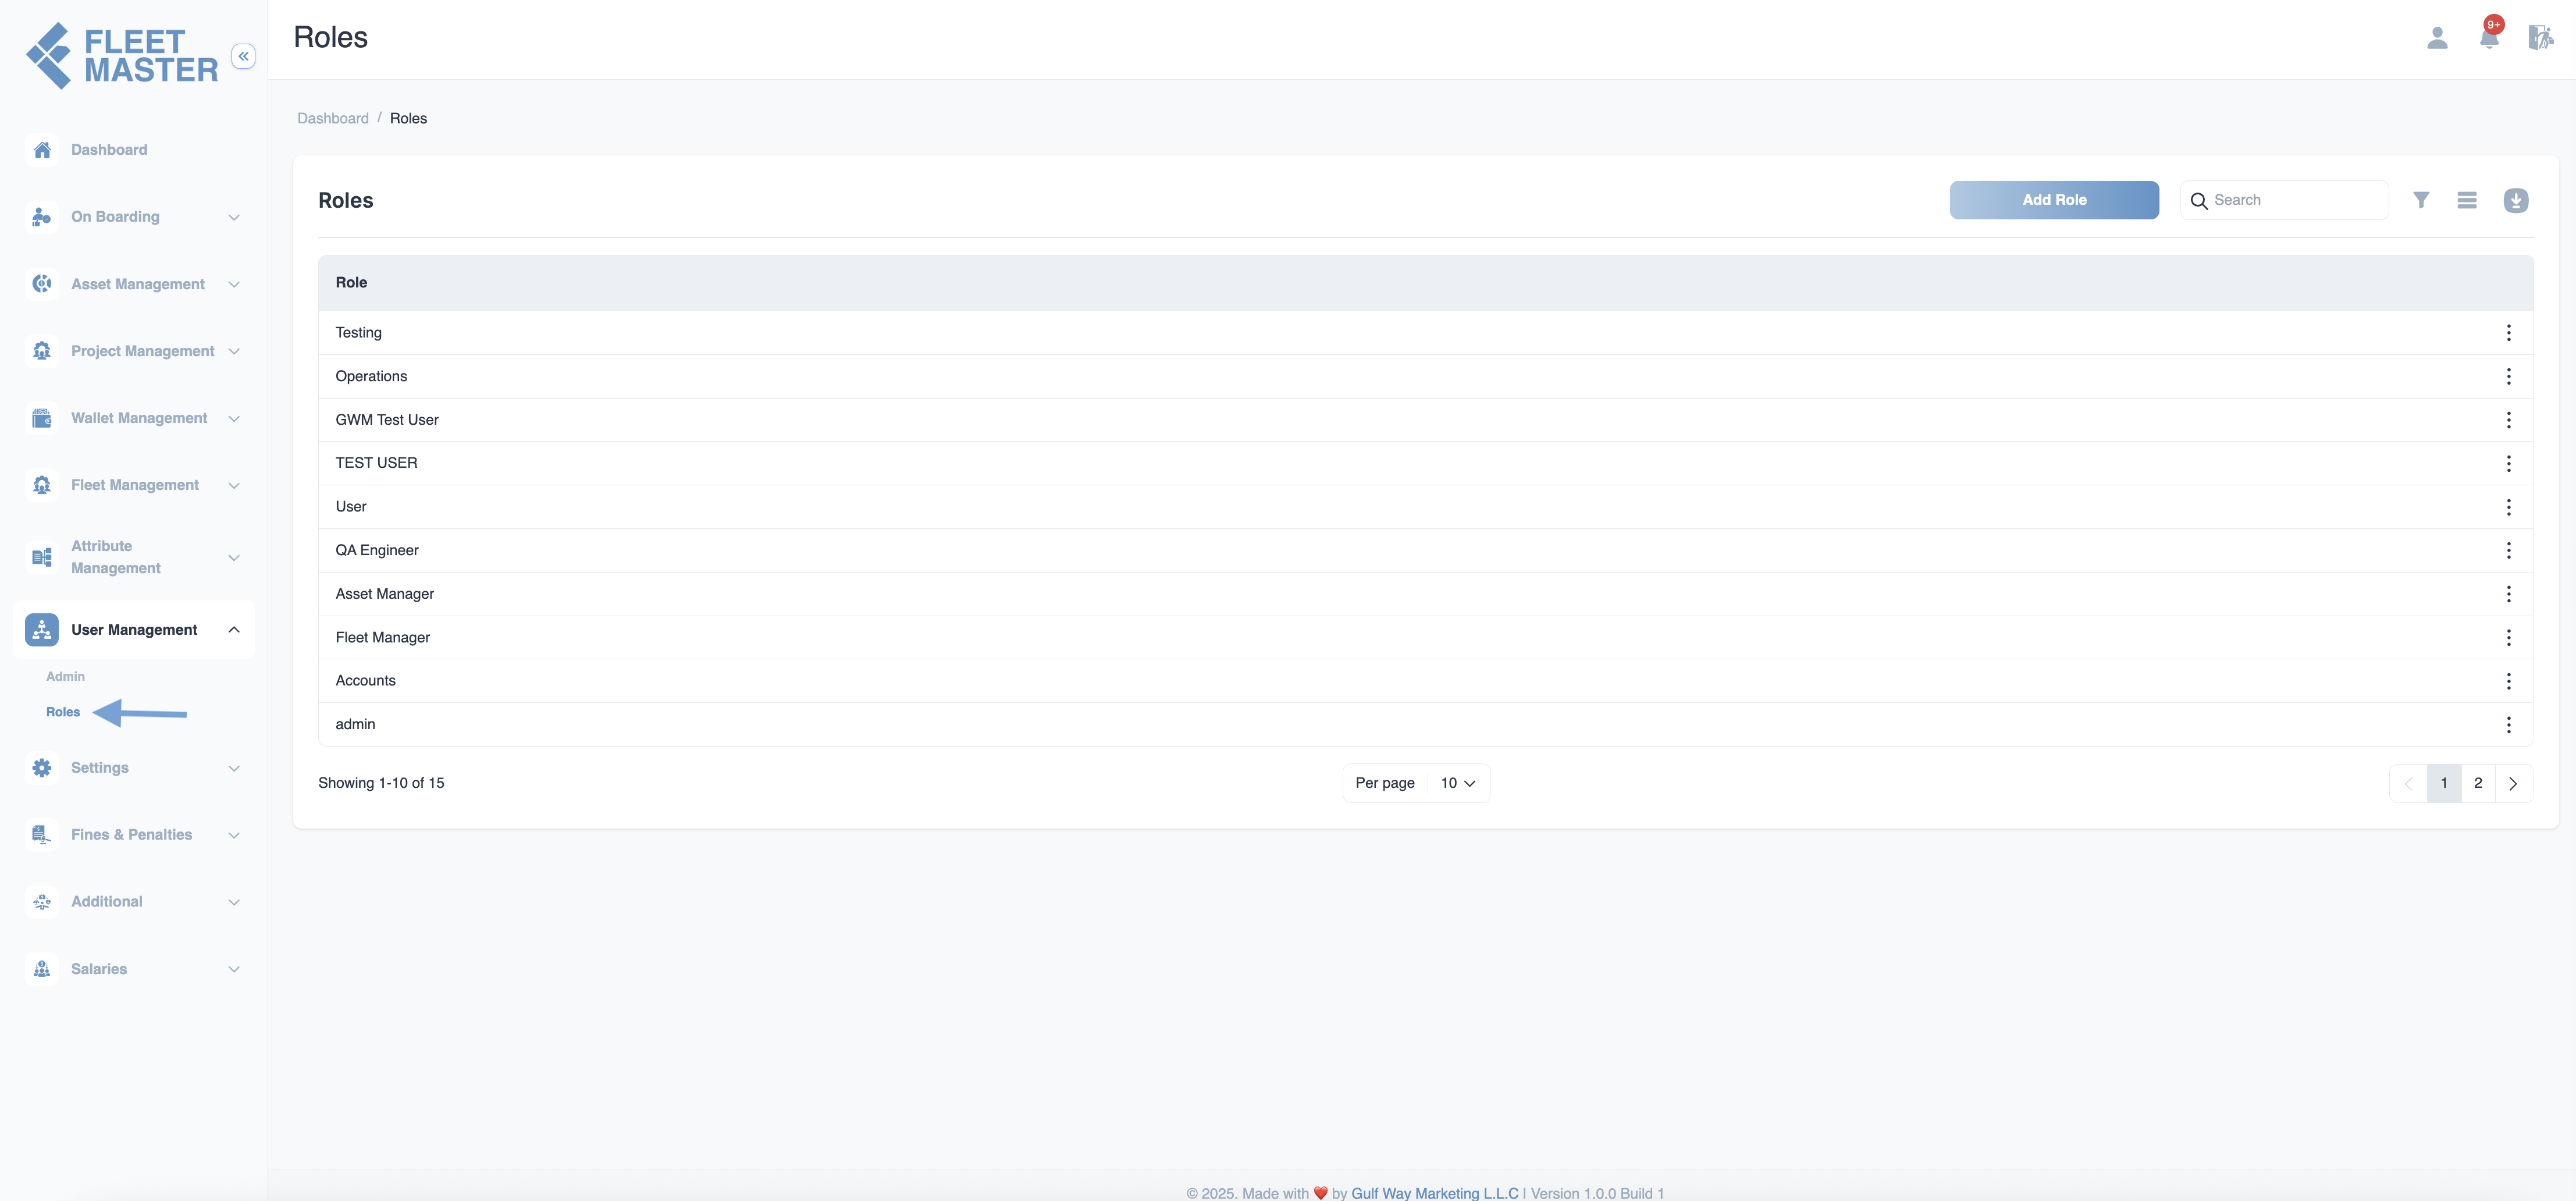This screenshot has width=2576, height=1201.
Task: Click the User Management sidebar icon
Action: pyautogui.click(x=42, y=630)
